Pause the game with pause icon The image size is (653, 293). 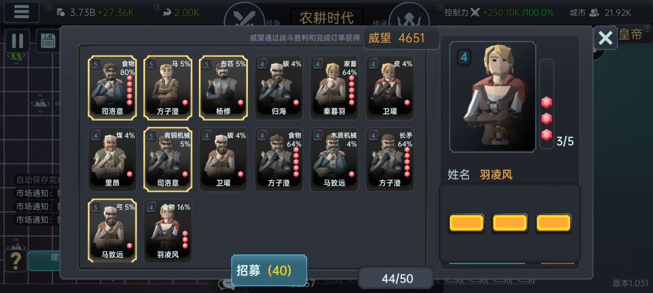(x=18, y=40)
